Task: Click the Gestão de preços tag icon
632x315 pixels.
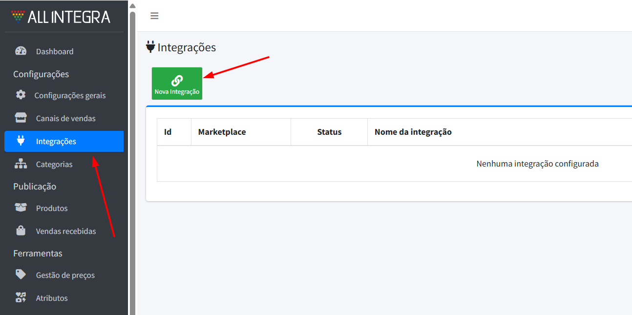Action: (21, 275)
